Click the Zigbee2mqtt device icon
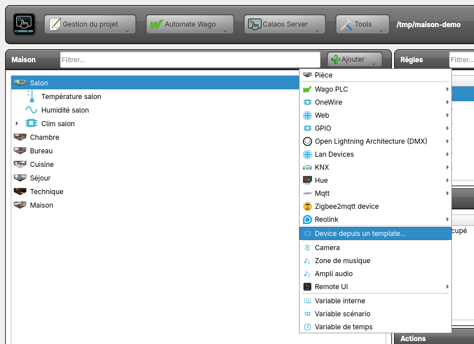 click(x=307, y=207)
